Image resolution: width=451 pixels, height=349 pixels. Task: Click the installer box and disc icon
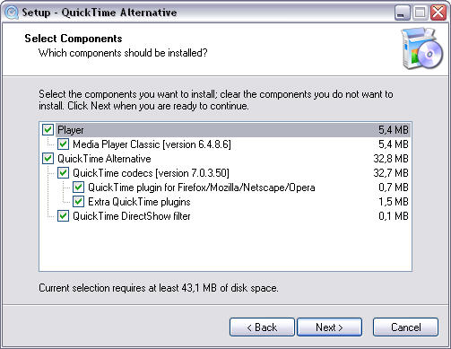coord(422,48)
